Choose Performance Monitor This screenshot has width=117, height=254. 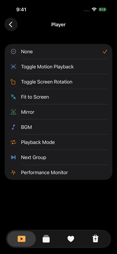tap(58, 172)
